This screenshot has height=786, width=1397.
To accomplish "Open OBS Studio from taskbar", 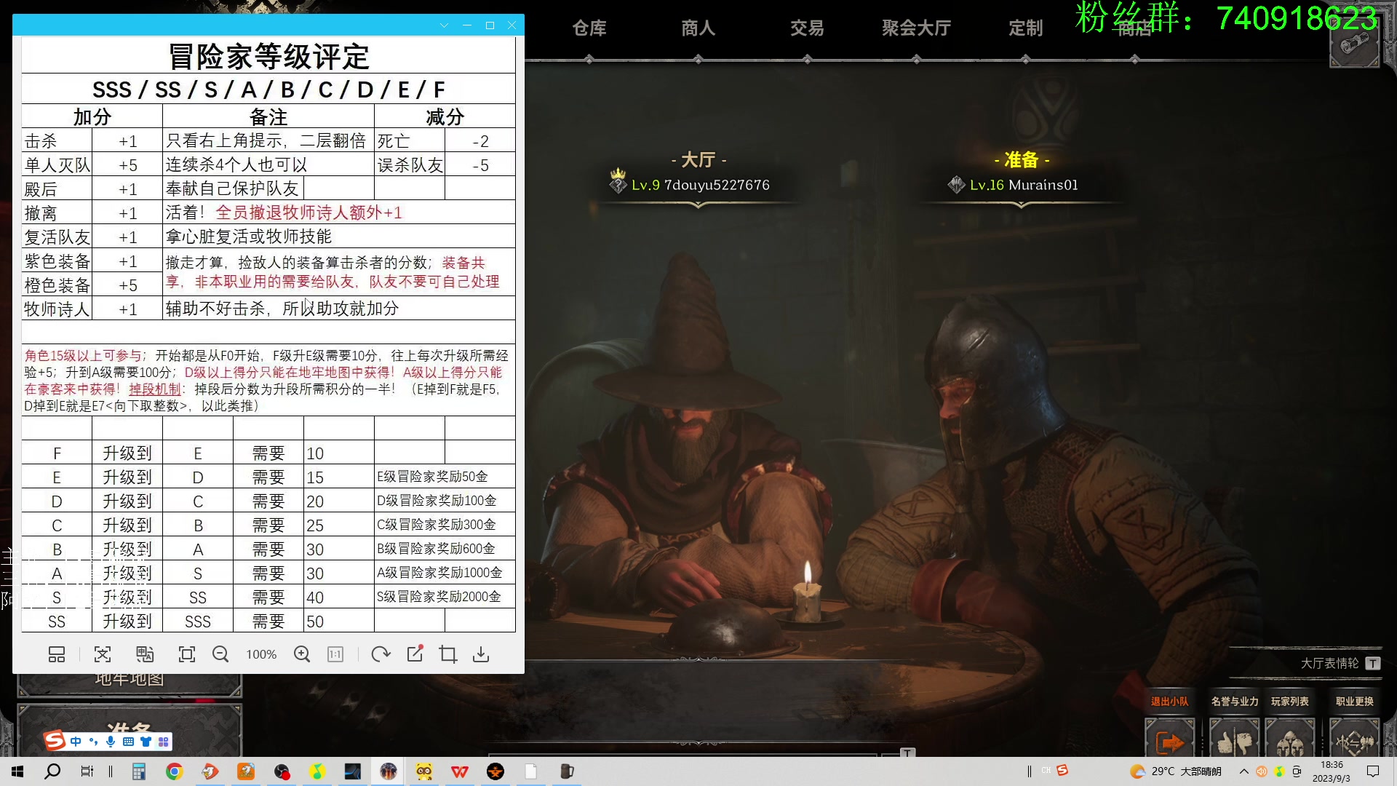I will click(x=282, y=771).
